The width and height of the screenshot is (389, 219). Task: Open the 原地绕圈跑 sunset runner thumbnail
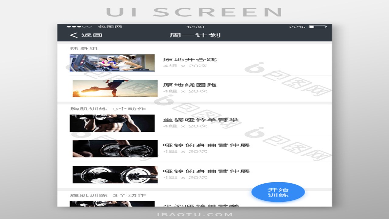[x=115, y=89]
